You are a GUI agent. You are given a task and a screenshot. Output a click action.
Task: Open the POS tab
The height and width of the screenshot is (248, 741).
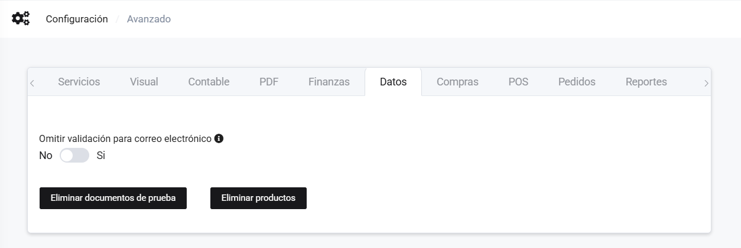[518, 82]
